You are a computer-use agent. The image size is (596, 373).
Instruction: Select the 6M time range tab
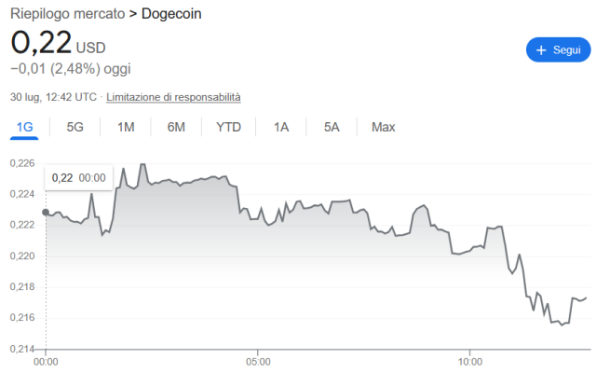coord(176,127)
